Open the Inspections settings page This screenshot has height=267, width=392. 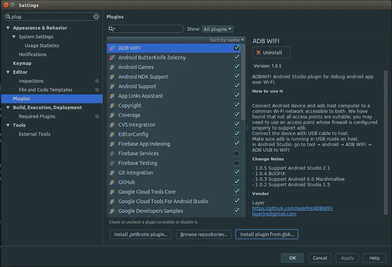tap(31, 81)
